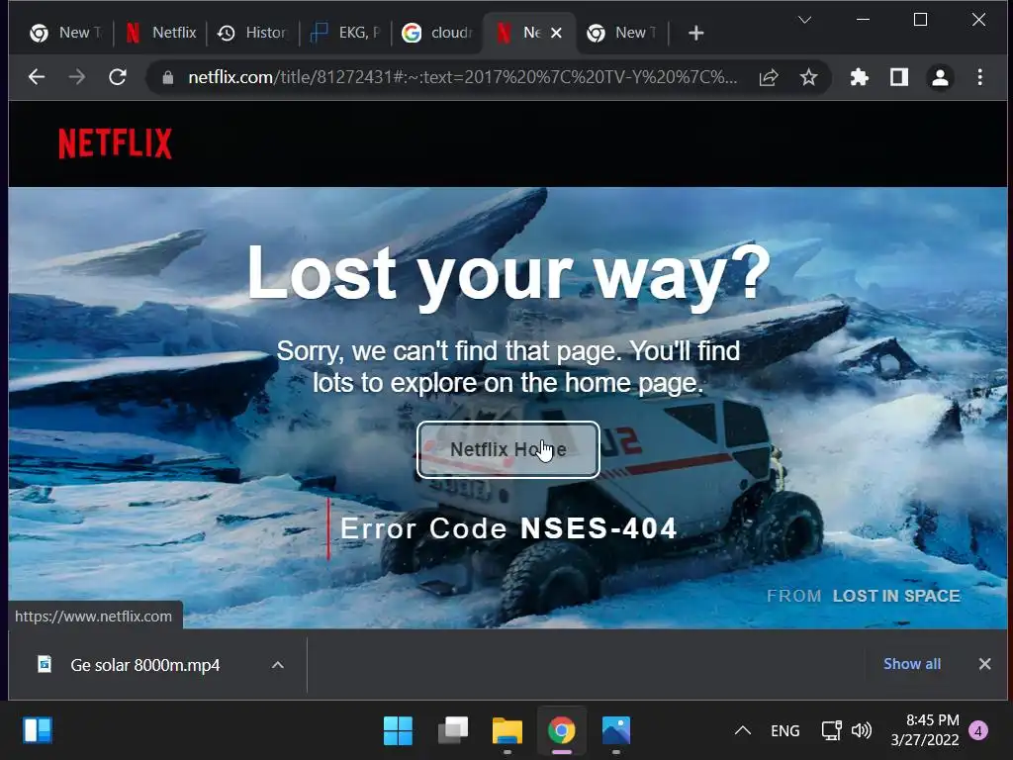Open the Chrome extensions puzzle icon
The image size is (1013, 760).
859,77
